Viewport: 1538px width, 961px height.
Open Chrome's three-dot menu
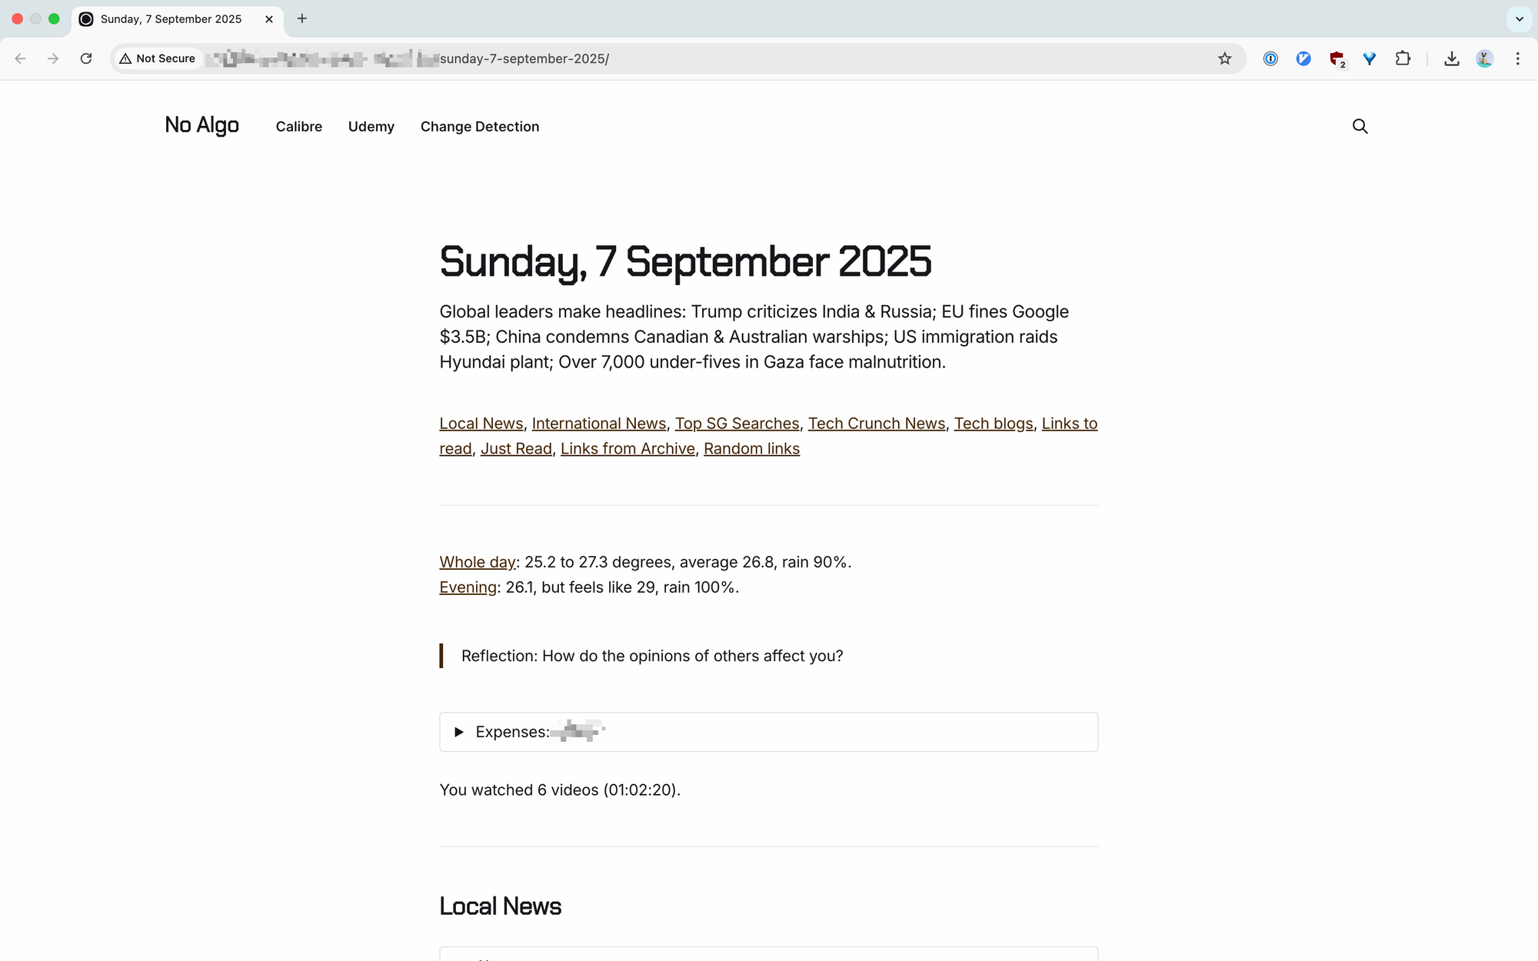(x=1517, y=58)
